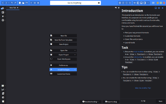Create a new file from toolbar icon
The height and width of the screenshot is (104, 166).
tap(20, 3)
